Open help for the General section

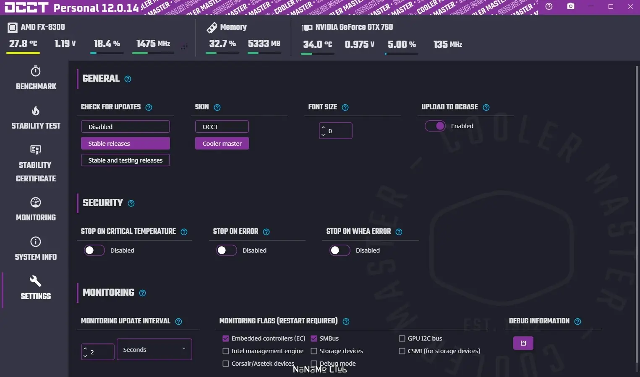point(128,79)
